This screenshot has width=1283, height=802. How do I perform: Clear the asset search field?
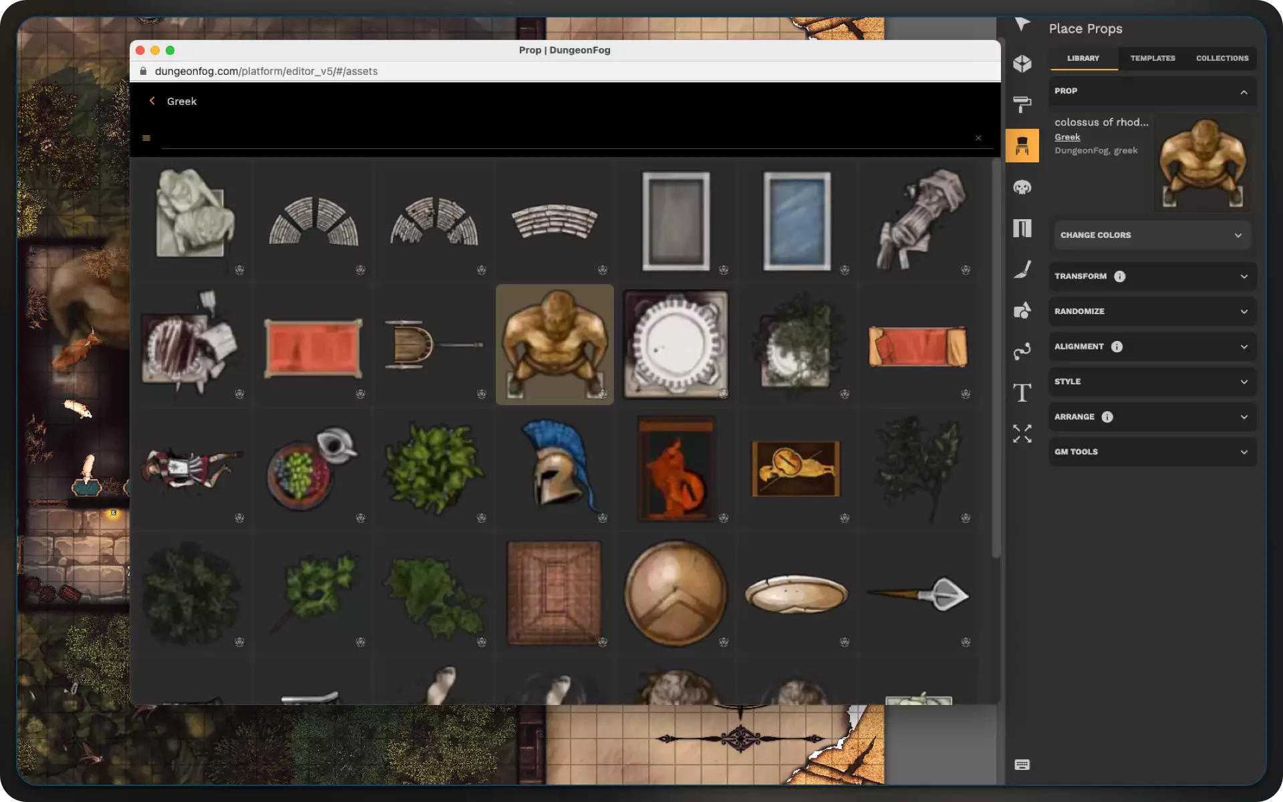pos(978,138)
